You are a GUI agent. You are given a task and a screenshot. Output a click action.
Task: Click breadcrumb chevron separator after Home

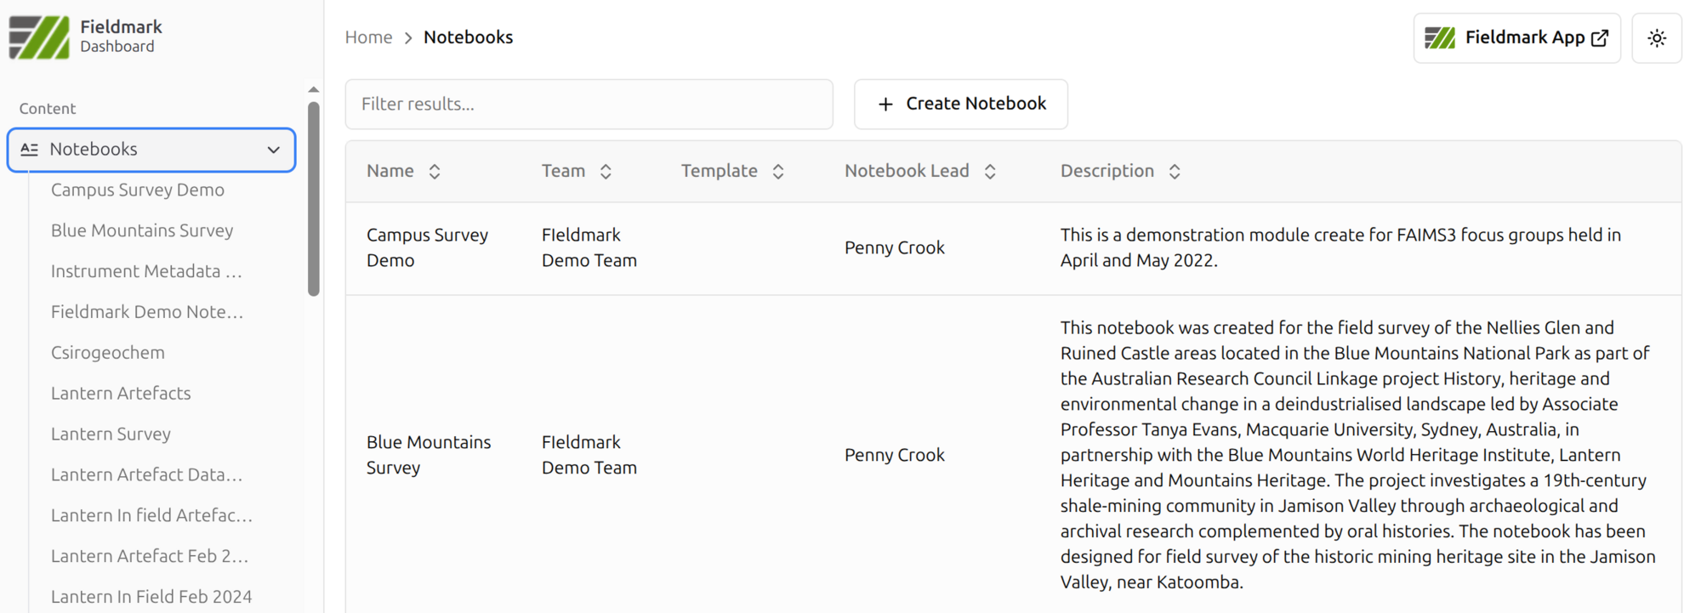tap(408, 38)
